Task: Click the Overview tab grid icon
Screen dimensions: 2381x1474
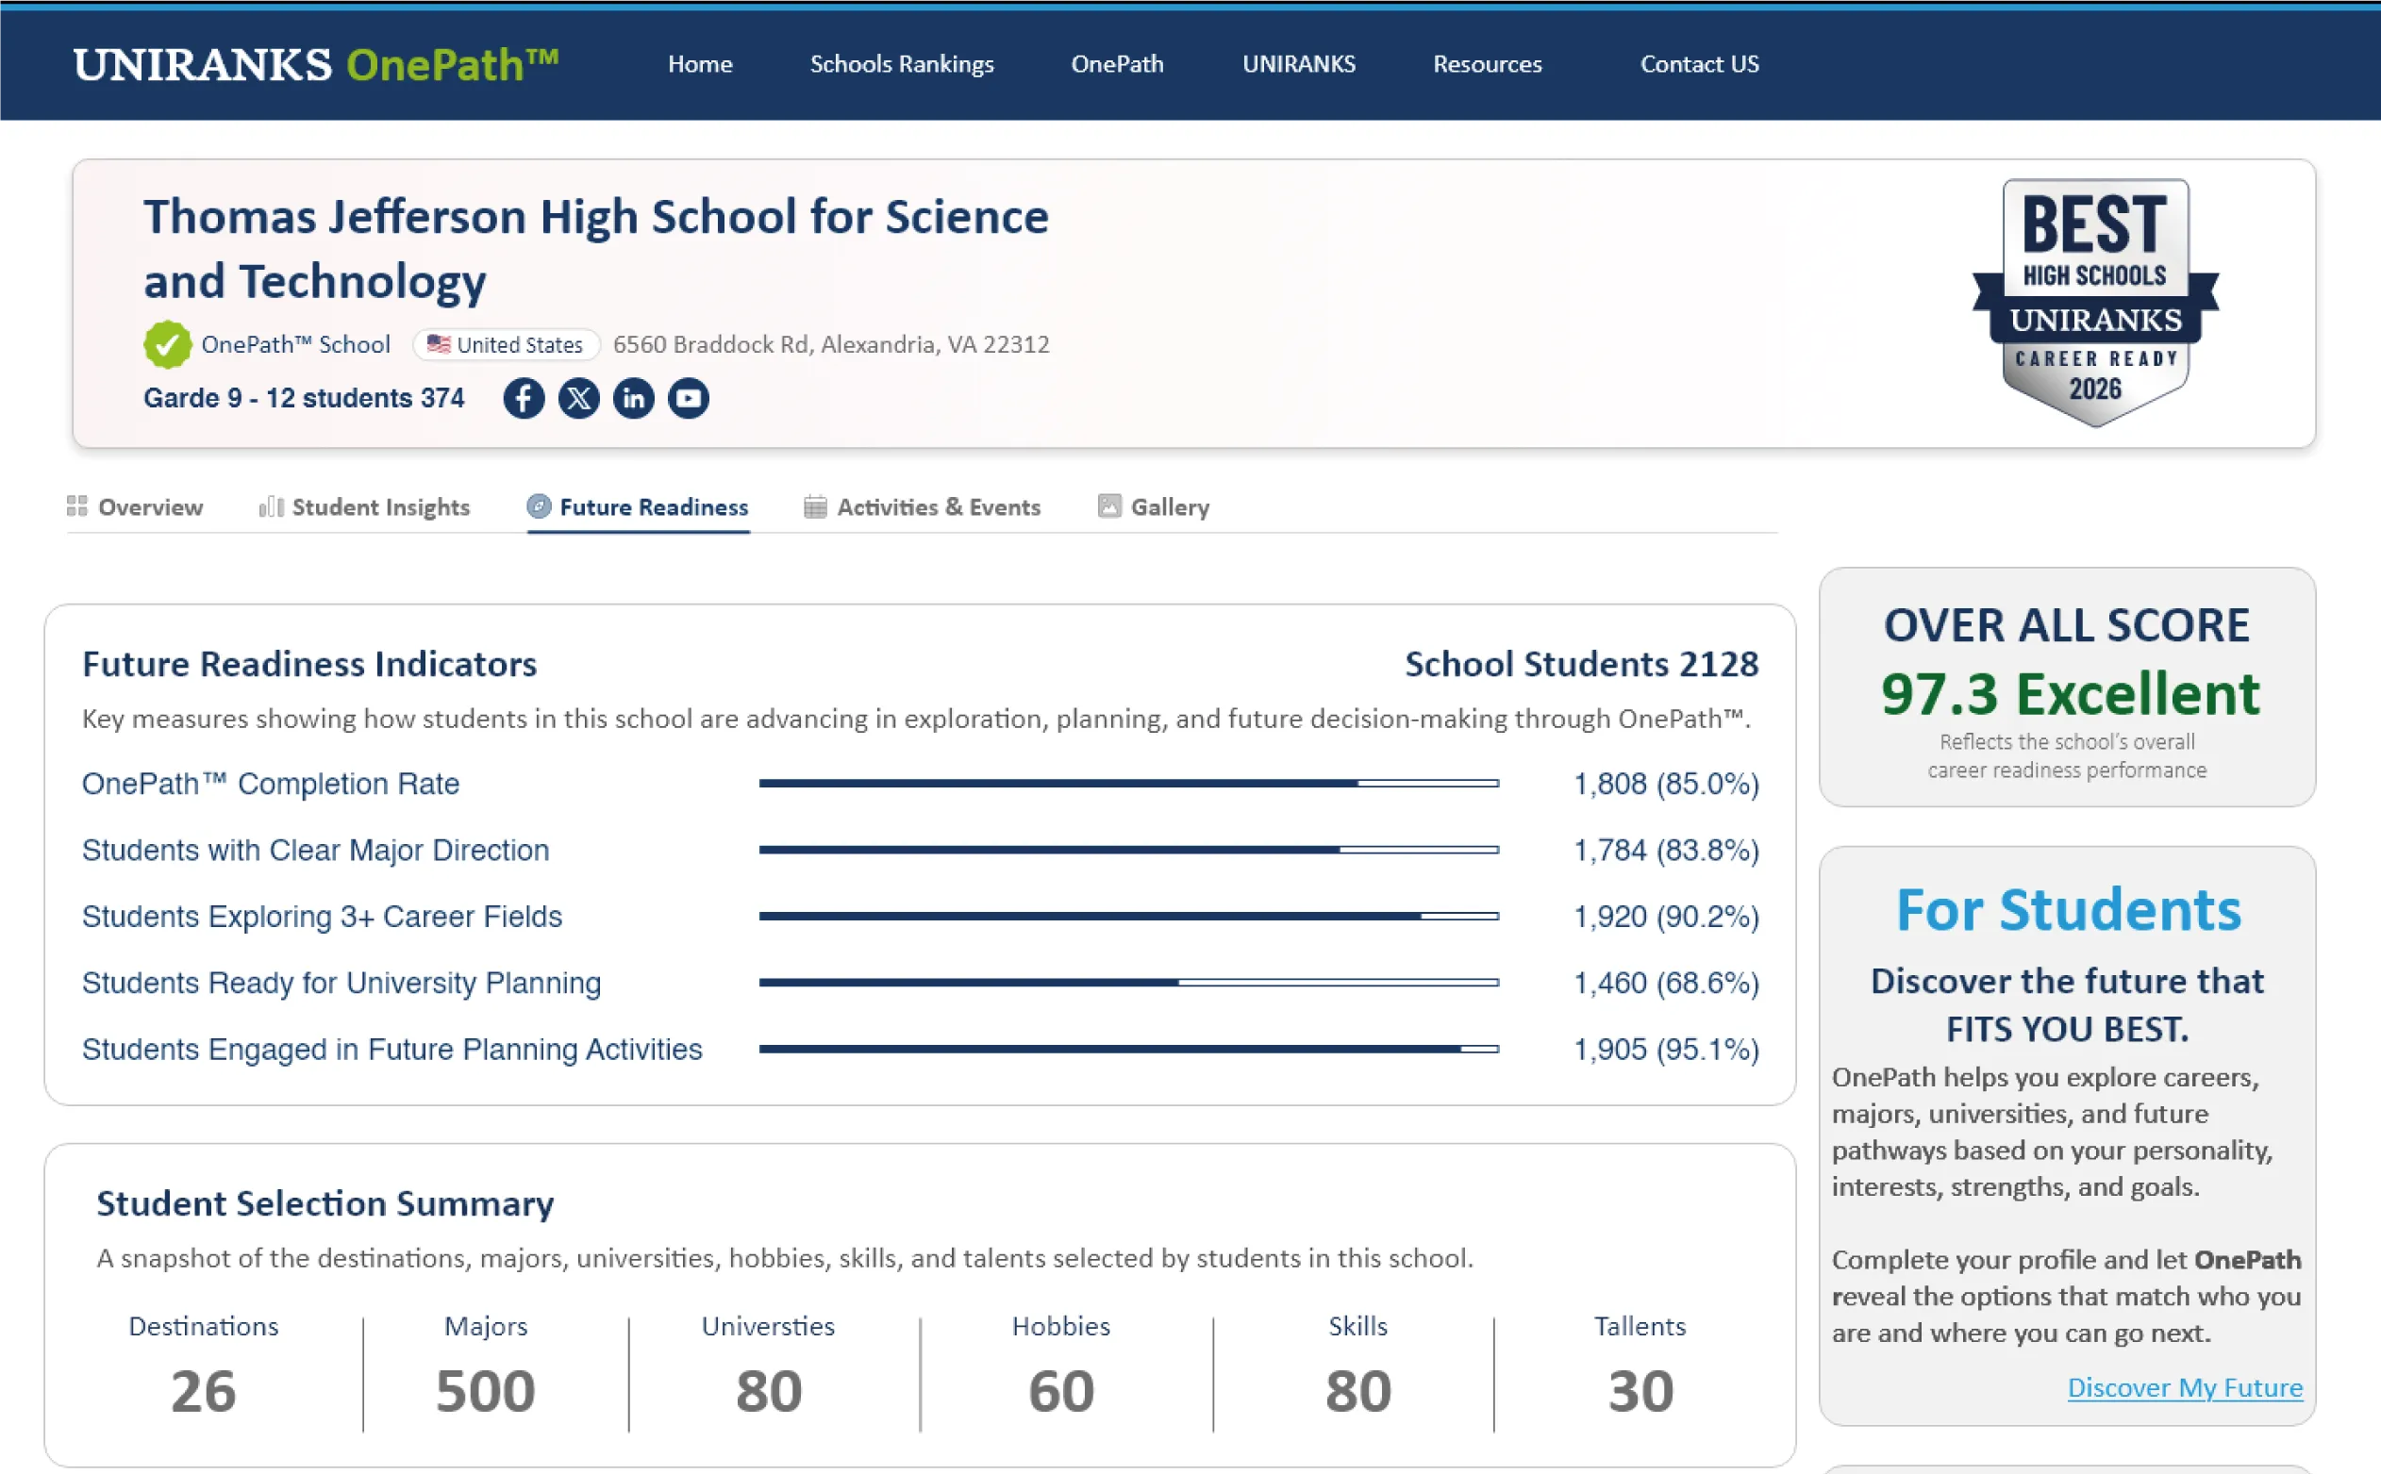Action: pos(77,506)
